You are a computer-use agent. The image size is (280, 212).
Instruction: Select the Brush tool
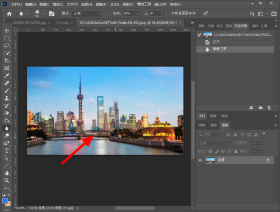click(x=7, y=91)
